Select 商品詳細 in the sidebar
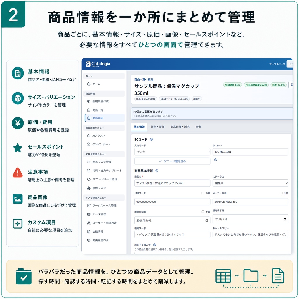Viewport: 299px width, 299px height. coord(105,118)
